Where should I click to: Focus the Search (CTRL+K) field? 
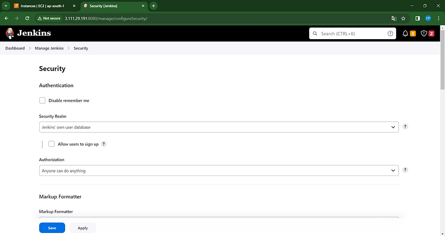click(352, 34)
